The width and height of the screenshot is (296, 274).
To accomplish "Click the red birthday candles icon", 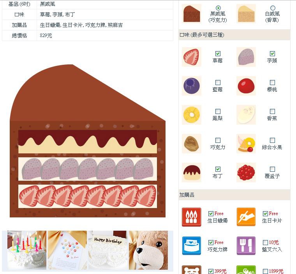I will click(x=191, y=217).
